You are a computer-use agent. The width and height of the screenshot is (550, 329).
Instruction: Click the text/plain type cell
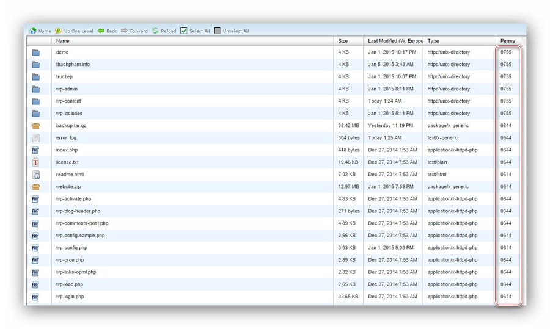pyautogui.click(x=437, y=162)
